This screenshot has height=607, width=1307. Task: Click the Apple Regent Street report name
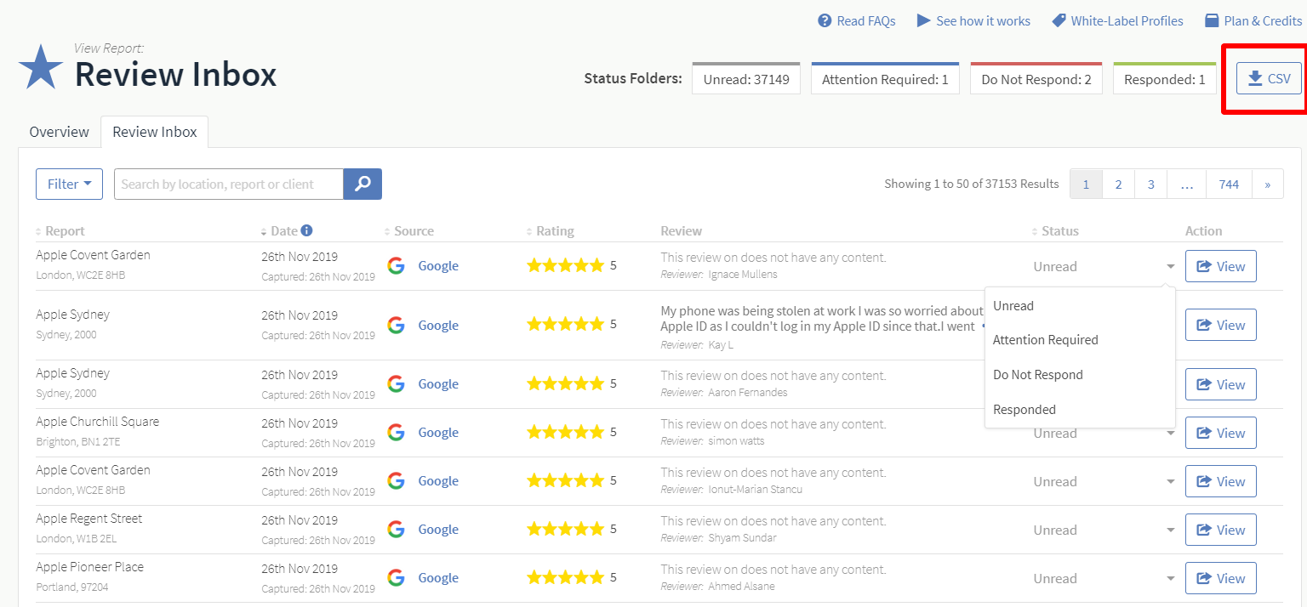pos(88,519)
